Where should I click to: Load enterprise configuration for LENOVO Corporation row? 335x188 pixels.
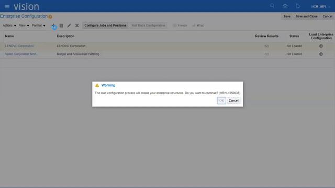pyautogui.click(x=321, y=46)
